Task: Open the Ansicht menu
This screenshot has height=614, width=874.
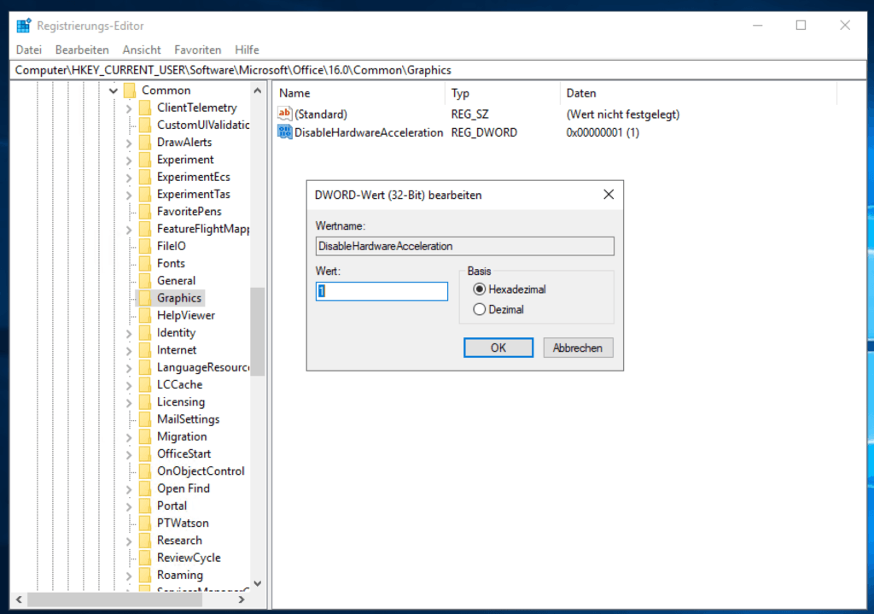Action: [x=142, y=50]
